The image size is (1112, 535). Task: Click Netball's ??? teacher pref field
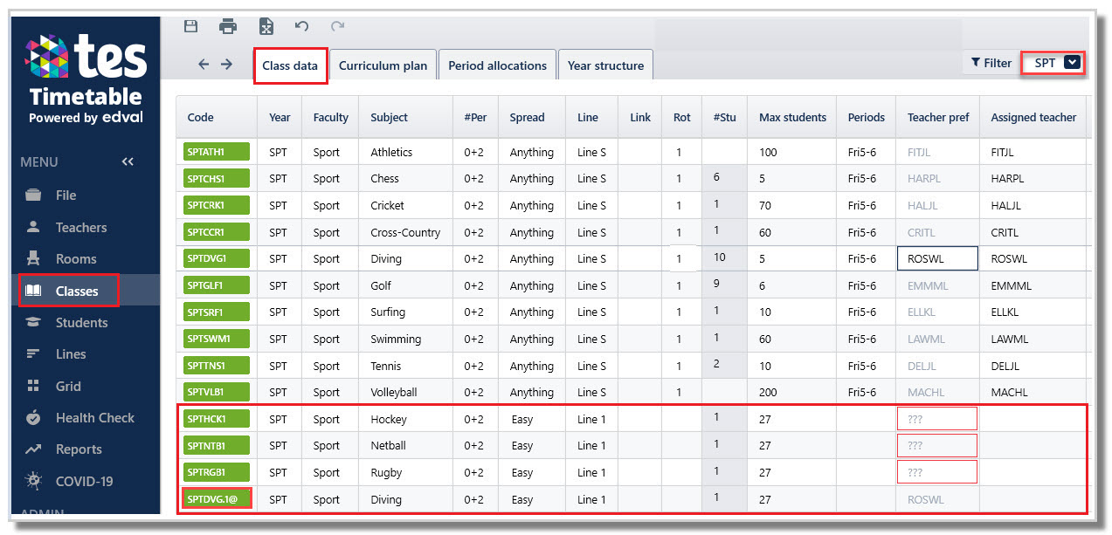click(937, 445)
